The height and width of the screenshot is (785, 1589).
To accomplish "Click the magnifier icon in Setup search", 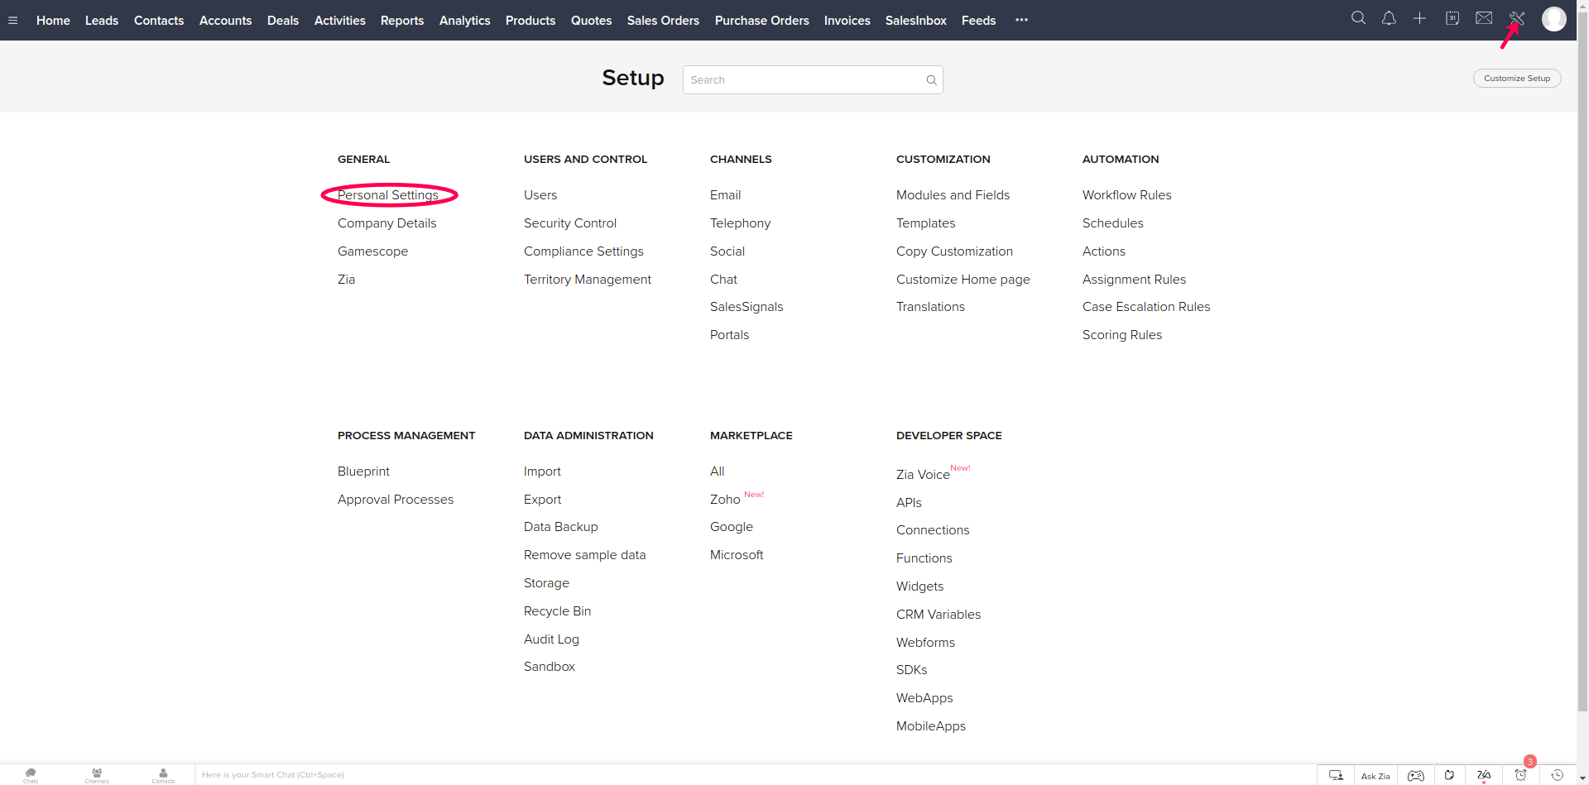I will click(931, 80).
